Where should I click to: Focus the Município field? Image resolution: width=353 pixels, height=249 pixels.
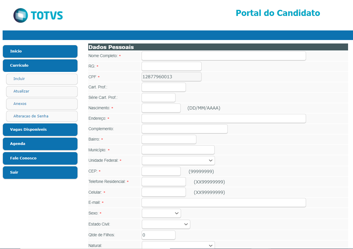pos(178,150)
